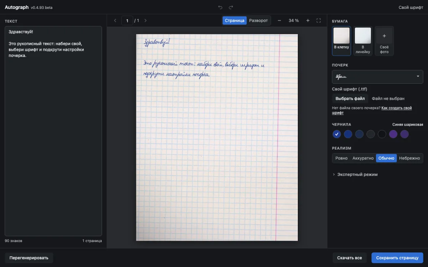The height and width of the screenshot is (267, 428).
Task: Click the undo arrow icon
Action: click(x=220, y=7)
